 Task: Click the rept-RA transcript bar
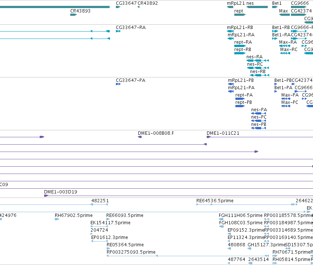pos(240,46)
